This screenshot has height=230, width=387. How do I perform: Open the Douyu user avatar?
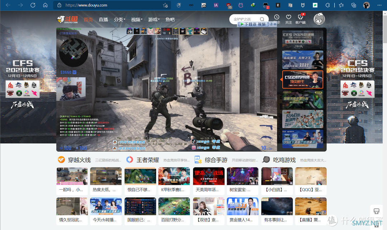[319, 19]
